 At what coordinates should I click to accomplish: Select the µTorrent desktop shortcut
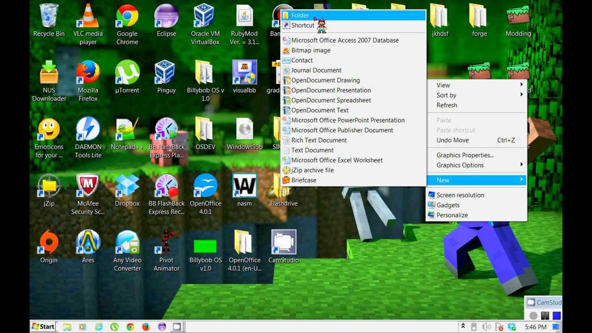pos(127,77)
